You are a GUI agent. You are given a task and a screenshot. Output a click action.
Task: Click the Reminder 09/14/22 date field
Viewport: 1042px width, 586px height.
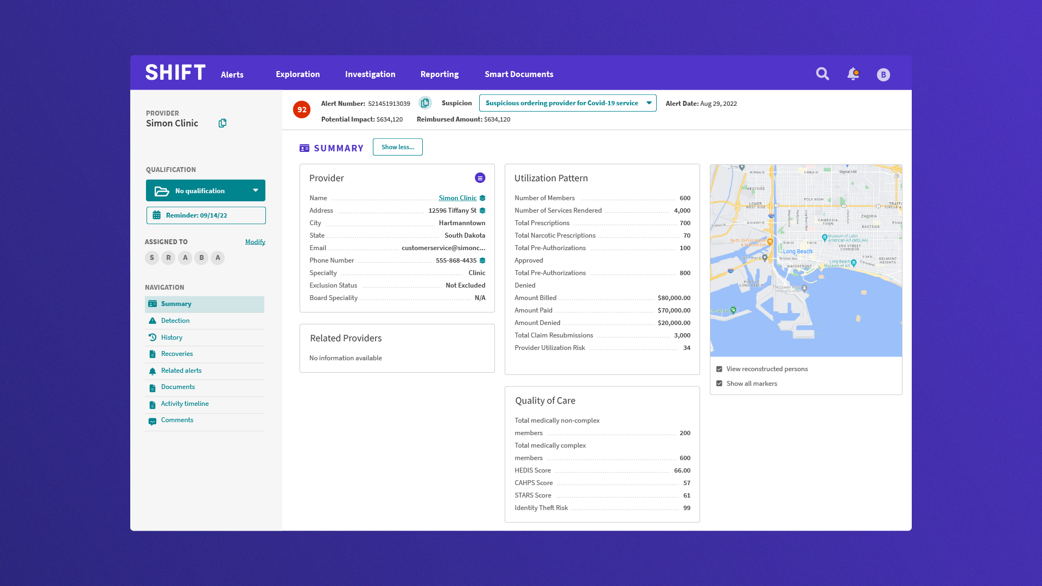pyautogui.click(x=206, y=215)
